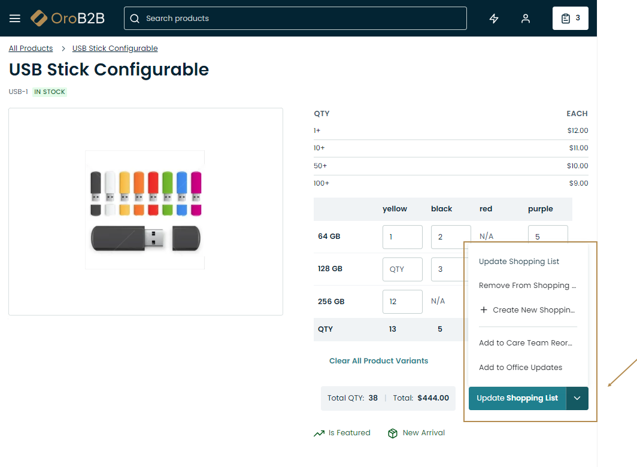The width and height of the screenshot is (637, 467).
Task: Select Update Shopping List menu entry
Action: tap(519, 262)
